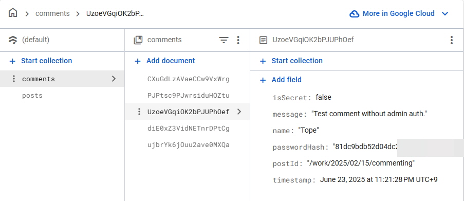
Task: Open document CXuGdLzAVaeCCw9VxWrg
Action: point(188,79)
